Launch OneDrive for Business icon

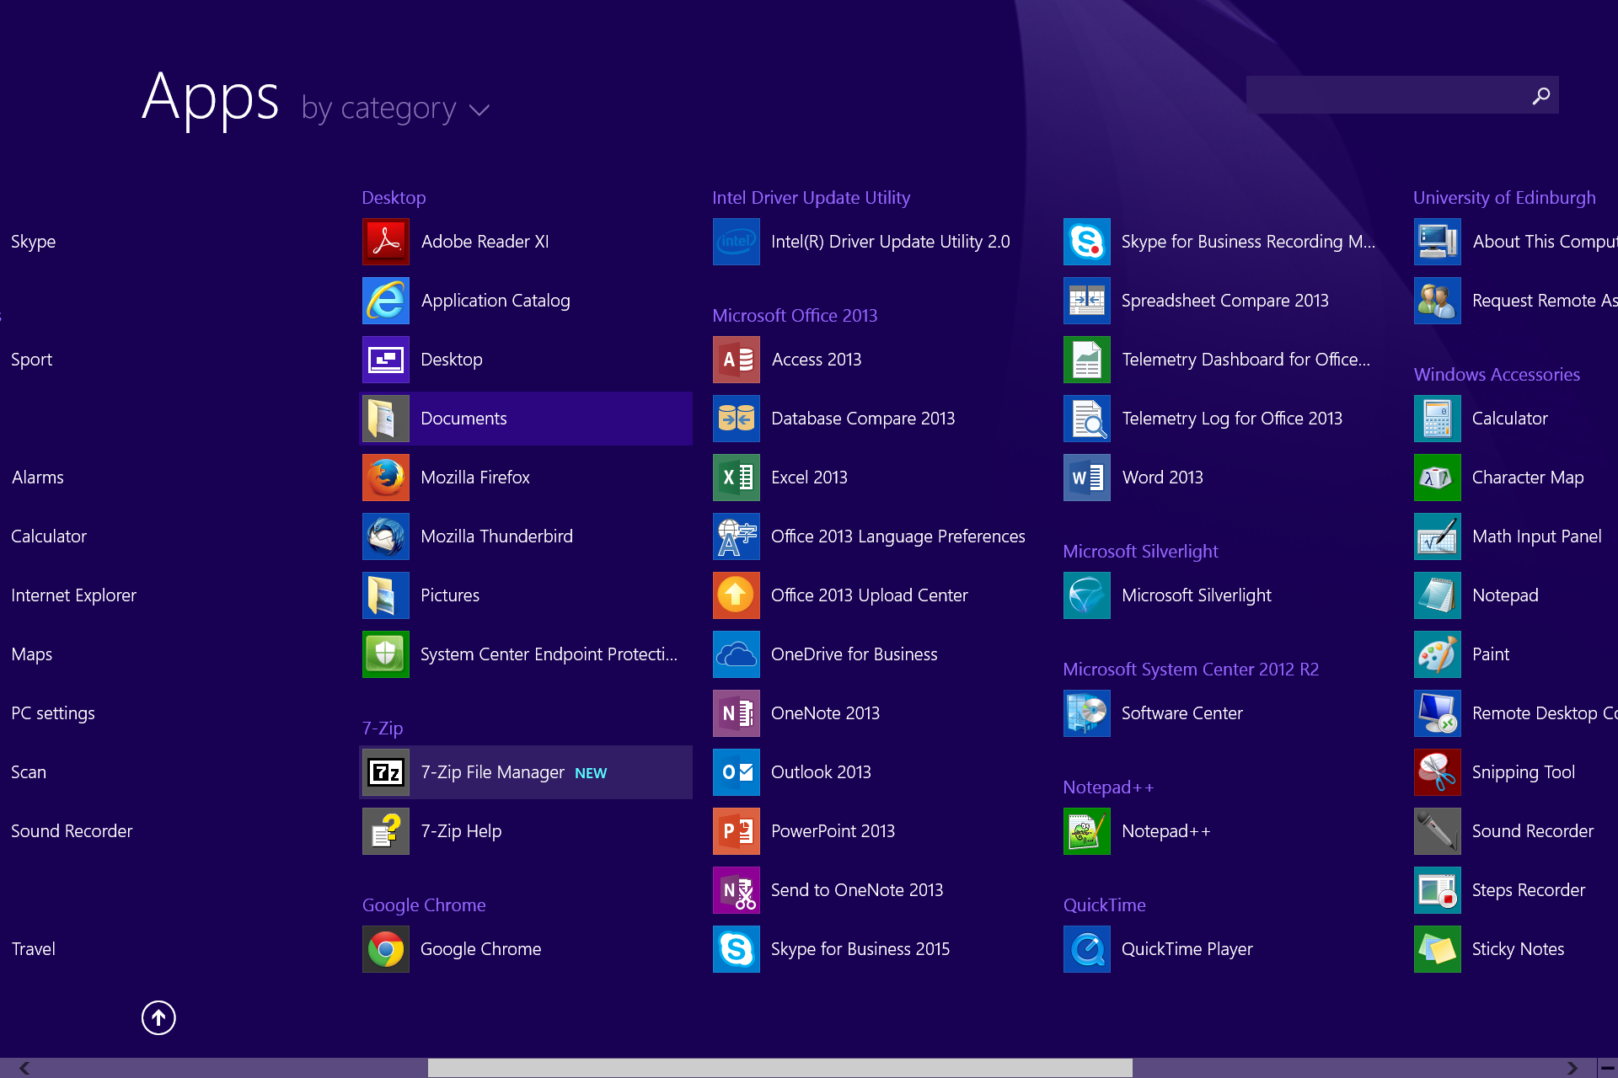(x=736, y=654)
